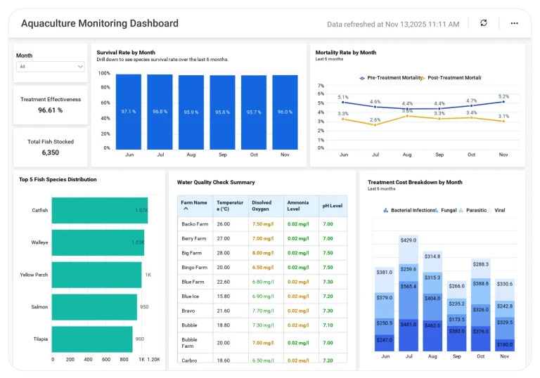This screenshot has width=540, height=378.
Task: Click the $247.0 Jun cost segment
Action: point(385,343)
